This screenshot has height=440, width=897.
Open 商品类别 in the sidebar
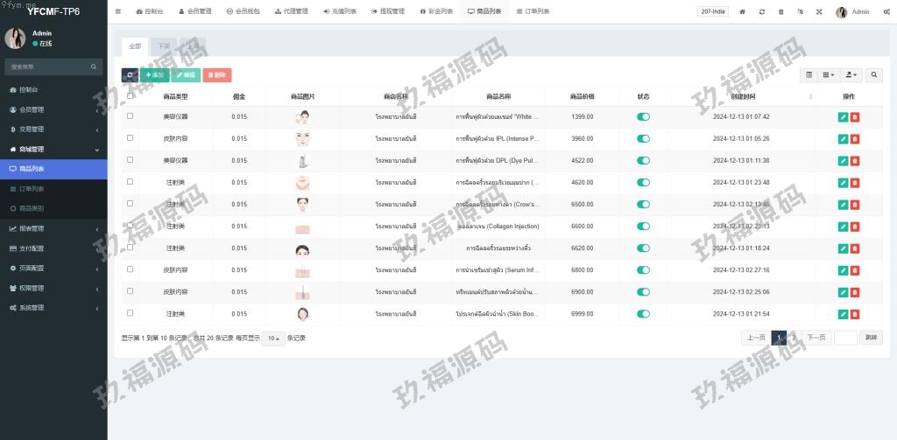pyautogui.click(x=32, y=208)
